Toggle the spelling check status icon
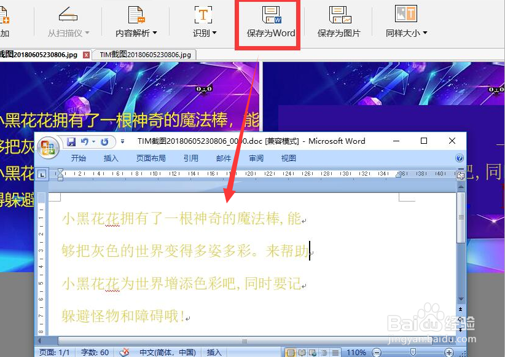505x357 pixels. click(124, 351)
